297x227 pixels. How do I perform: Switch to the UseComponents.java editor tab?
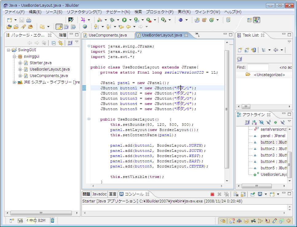[x=107, y=35]
